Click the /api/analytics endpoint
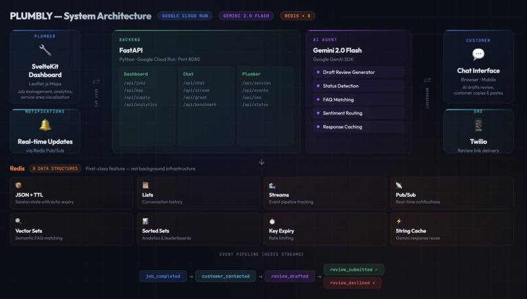 141,104
